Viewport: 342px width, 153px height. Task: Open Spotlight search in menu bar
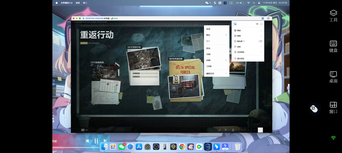254,3
